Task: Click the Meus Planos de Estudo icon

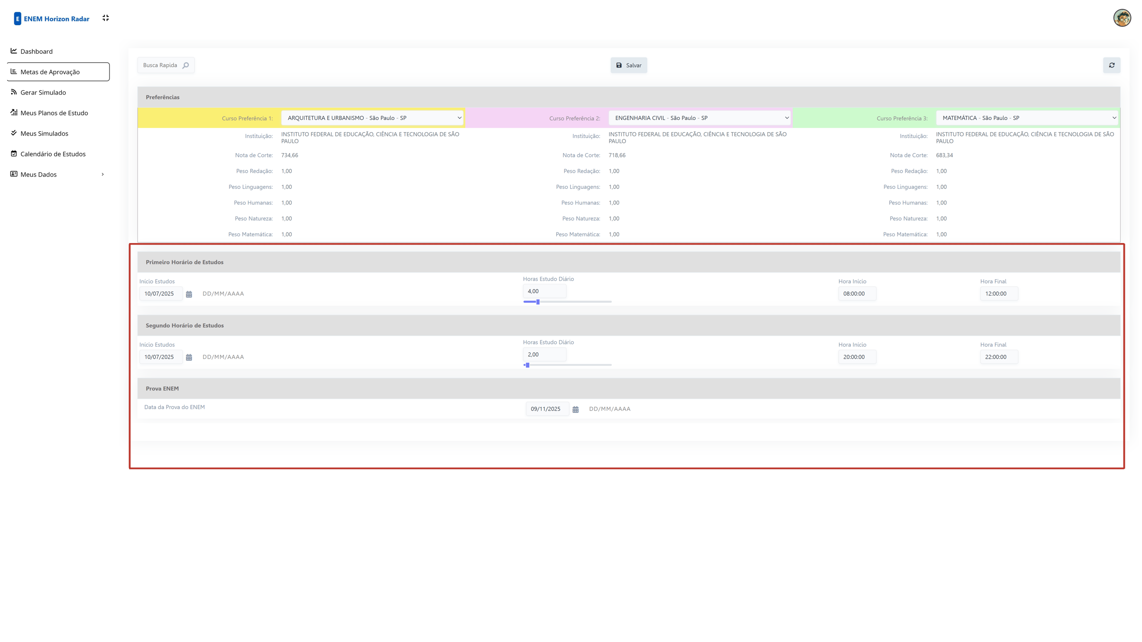Action: [14, 112]
